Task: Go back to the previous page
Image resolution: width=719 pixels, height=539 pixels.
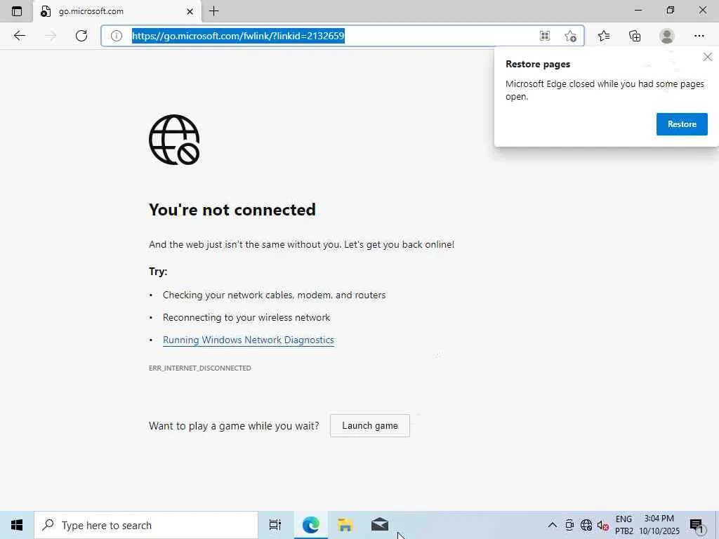Action: point(19,36)
